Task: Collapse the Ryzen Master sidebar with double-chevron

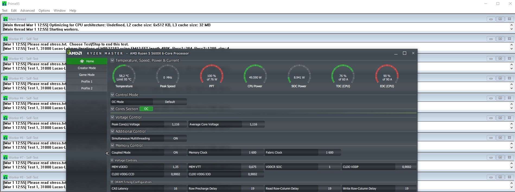Action: (107, 153)
